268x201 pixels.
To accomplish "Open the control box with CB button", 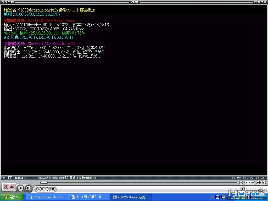I will click(x=52, y=189).
